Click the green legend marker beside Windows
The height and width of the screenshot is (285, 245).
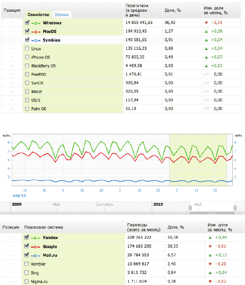36,23
